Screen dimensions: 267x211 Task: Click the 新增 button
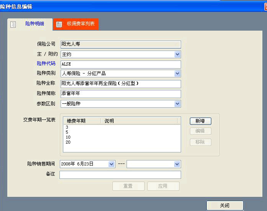click(200, 121)
